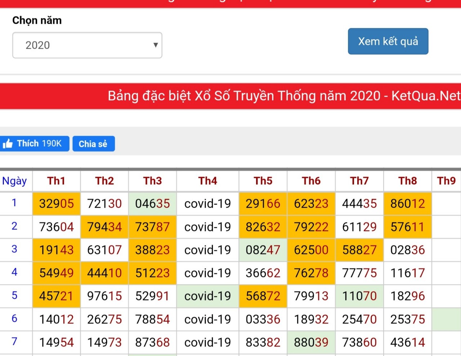Click cell 58827 in Th7

click(x=359, y=250)
